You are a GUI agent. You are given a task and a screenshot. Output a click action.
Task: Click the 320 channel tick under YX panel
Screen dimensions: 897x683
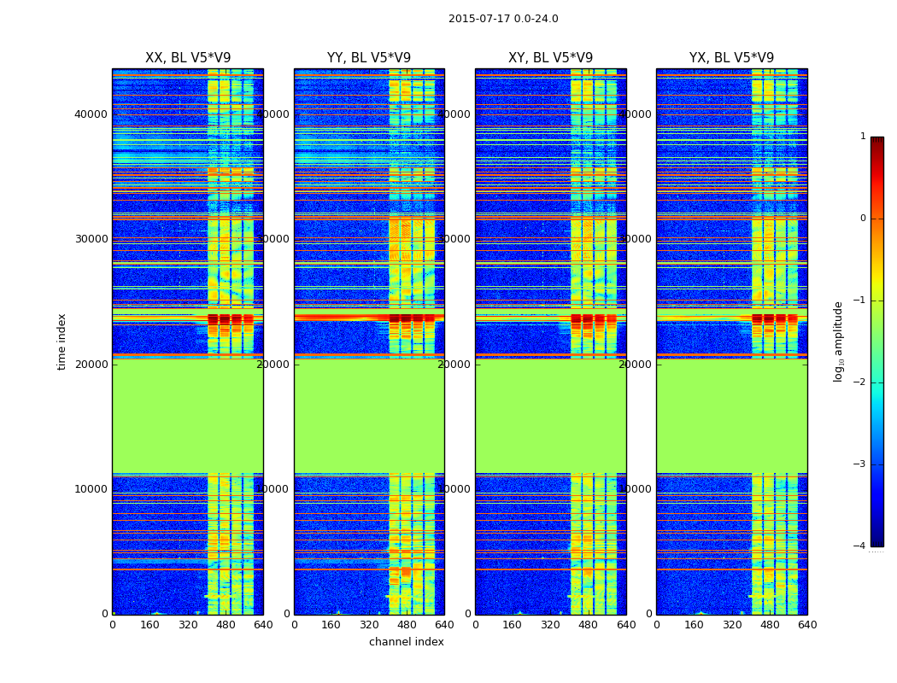[x=731, y=625]
